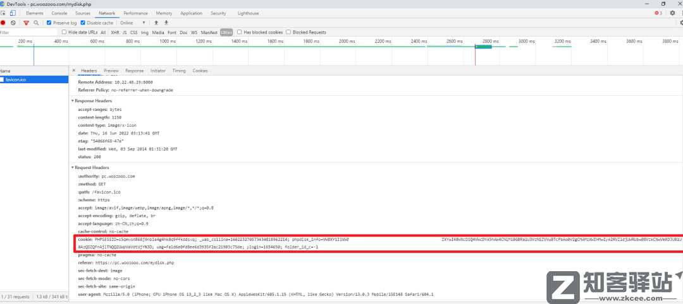
Task: Close the request details panel
Action: pyautogui.click(x=73, y=71)
